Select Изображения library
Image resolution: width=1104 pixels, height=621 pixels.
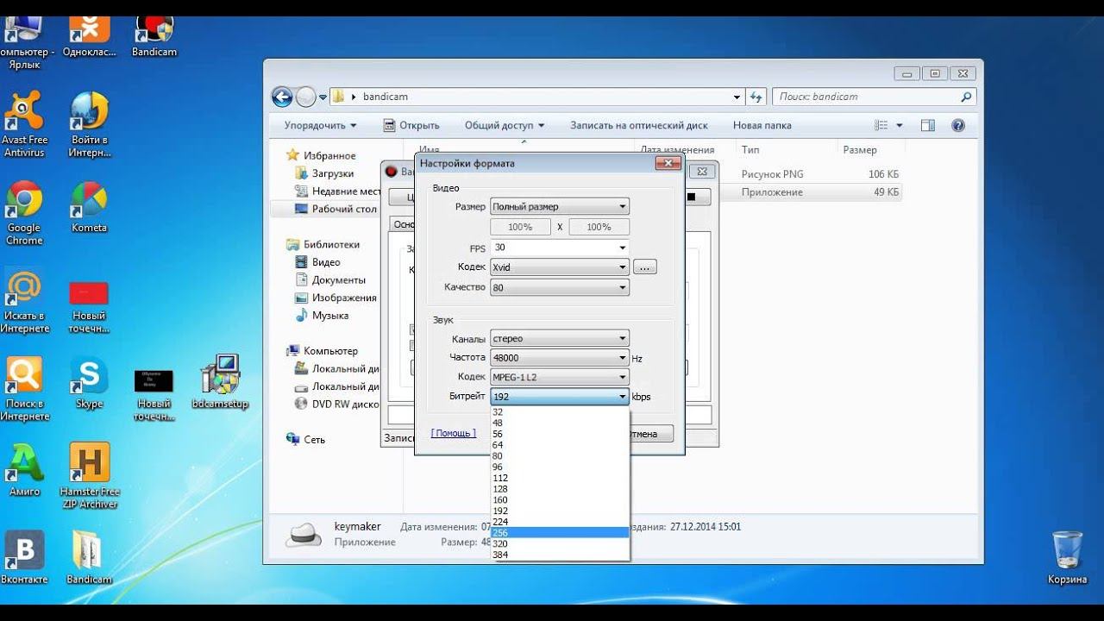[336, 298]
